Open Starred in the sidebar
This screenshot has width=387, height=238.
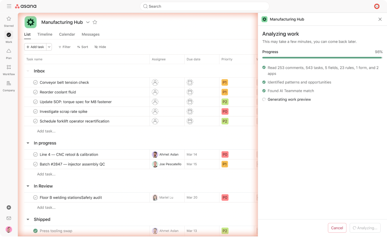point(8,22)
